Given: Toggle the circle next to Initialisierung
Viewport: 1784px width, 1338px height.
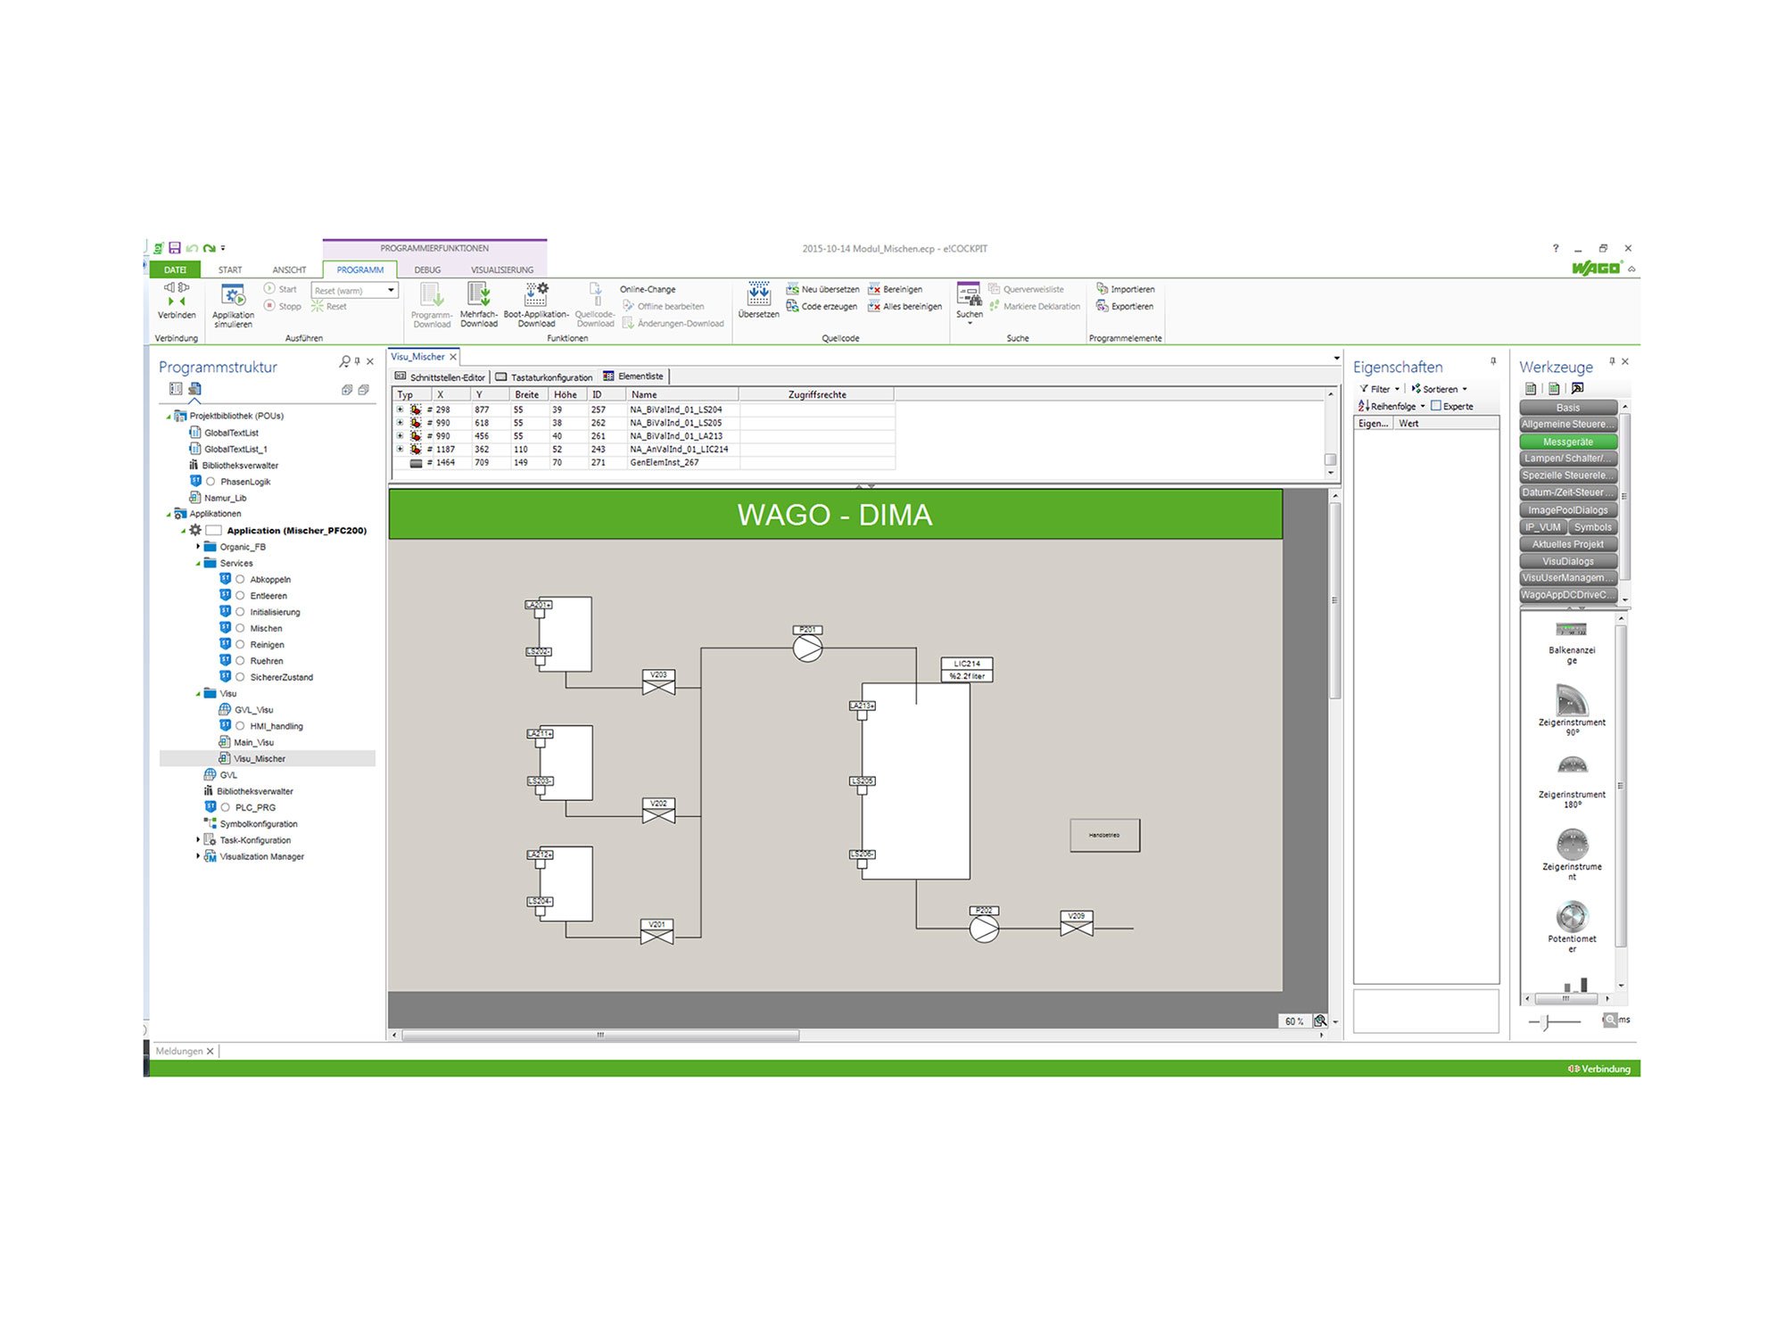Looking at the screenshot, I should pos(240,612).
